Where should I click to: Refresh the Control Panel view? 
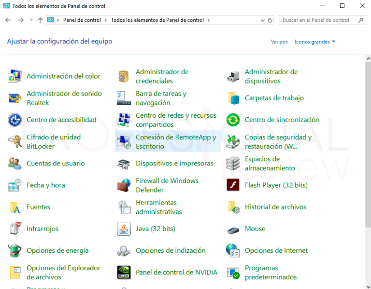[x=270, y=20]
